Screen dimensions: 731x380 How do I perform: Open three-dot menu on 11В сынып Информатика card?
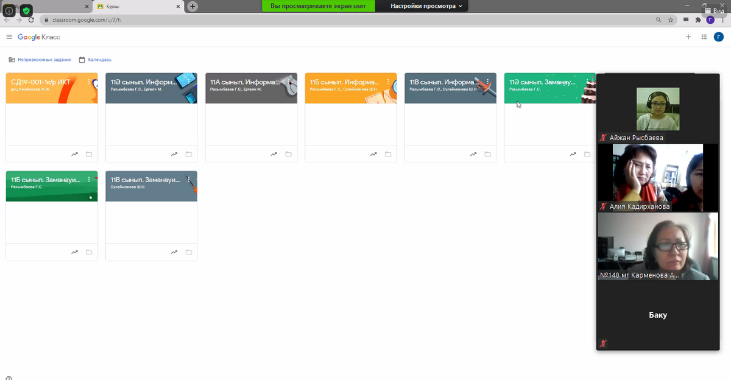click(x=488, y=82)
